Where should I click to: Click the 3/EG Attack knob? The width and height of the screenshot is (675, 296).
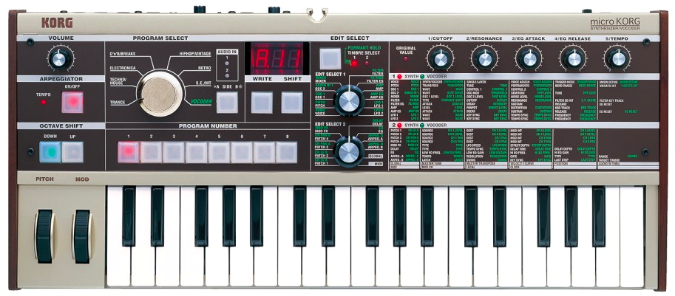click(528, 58)
